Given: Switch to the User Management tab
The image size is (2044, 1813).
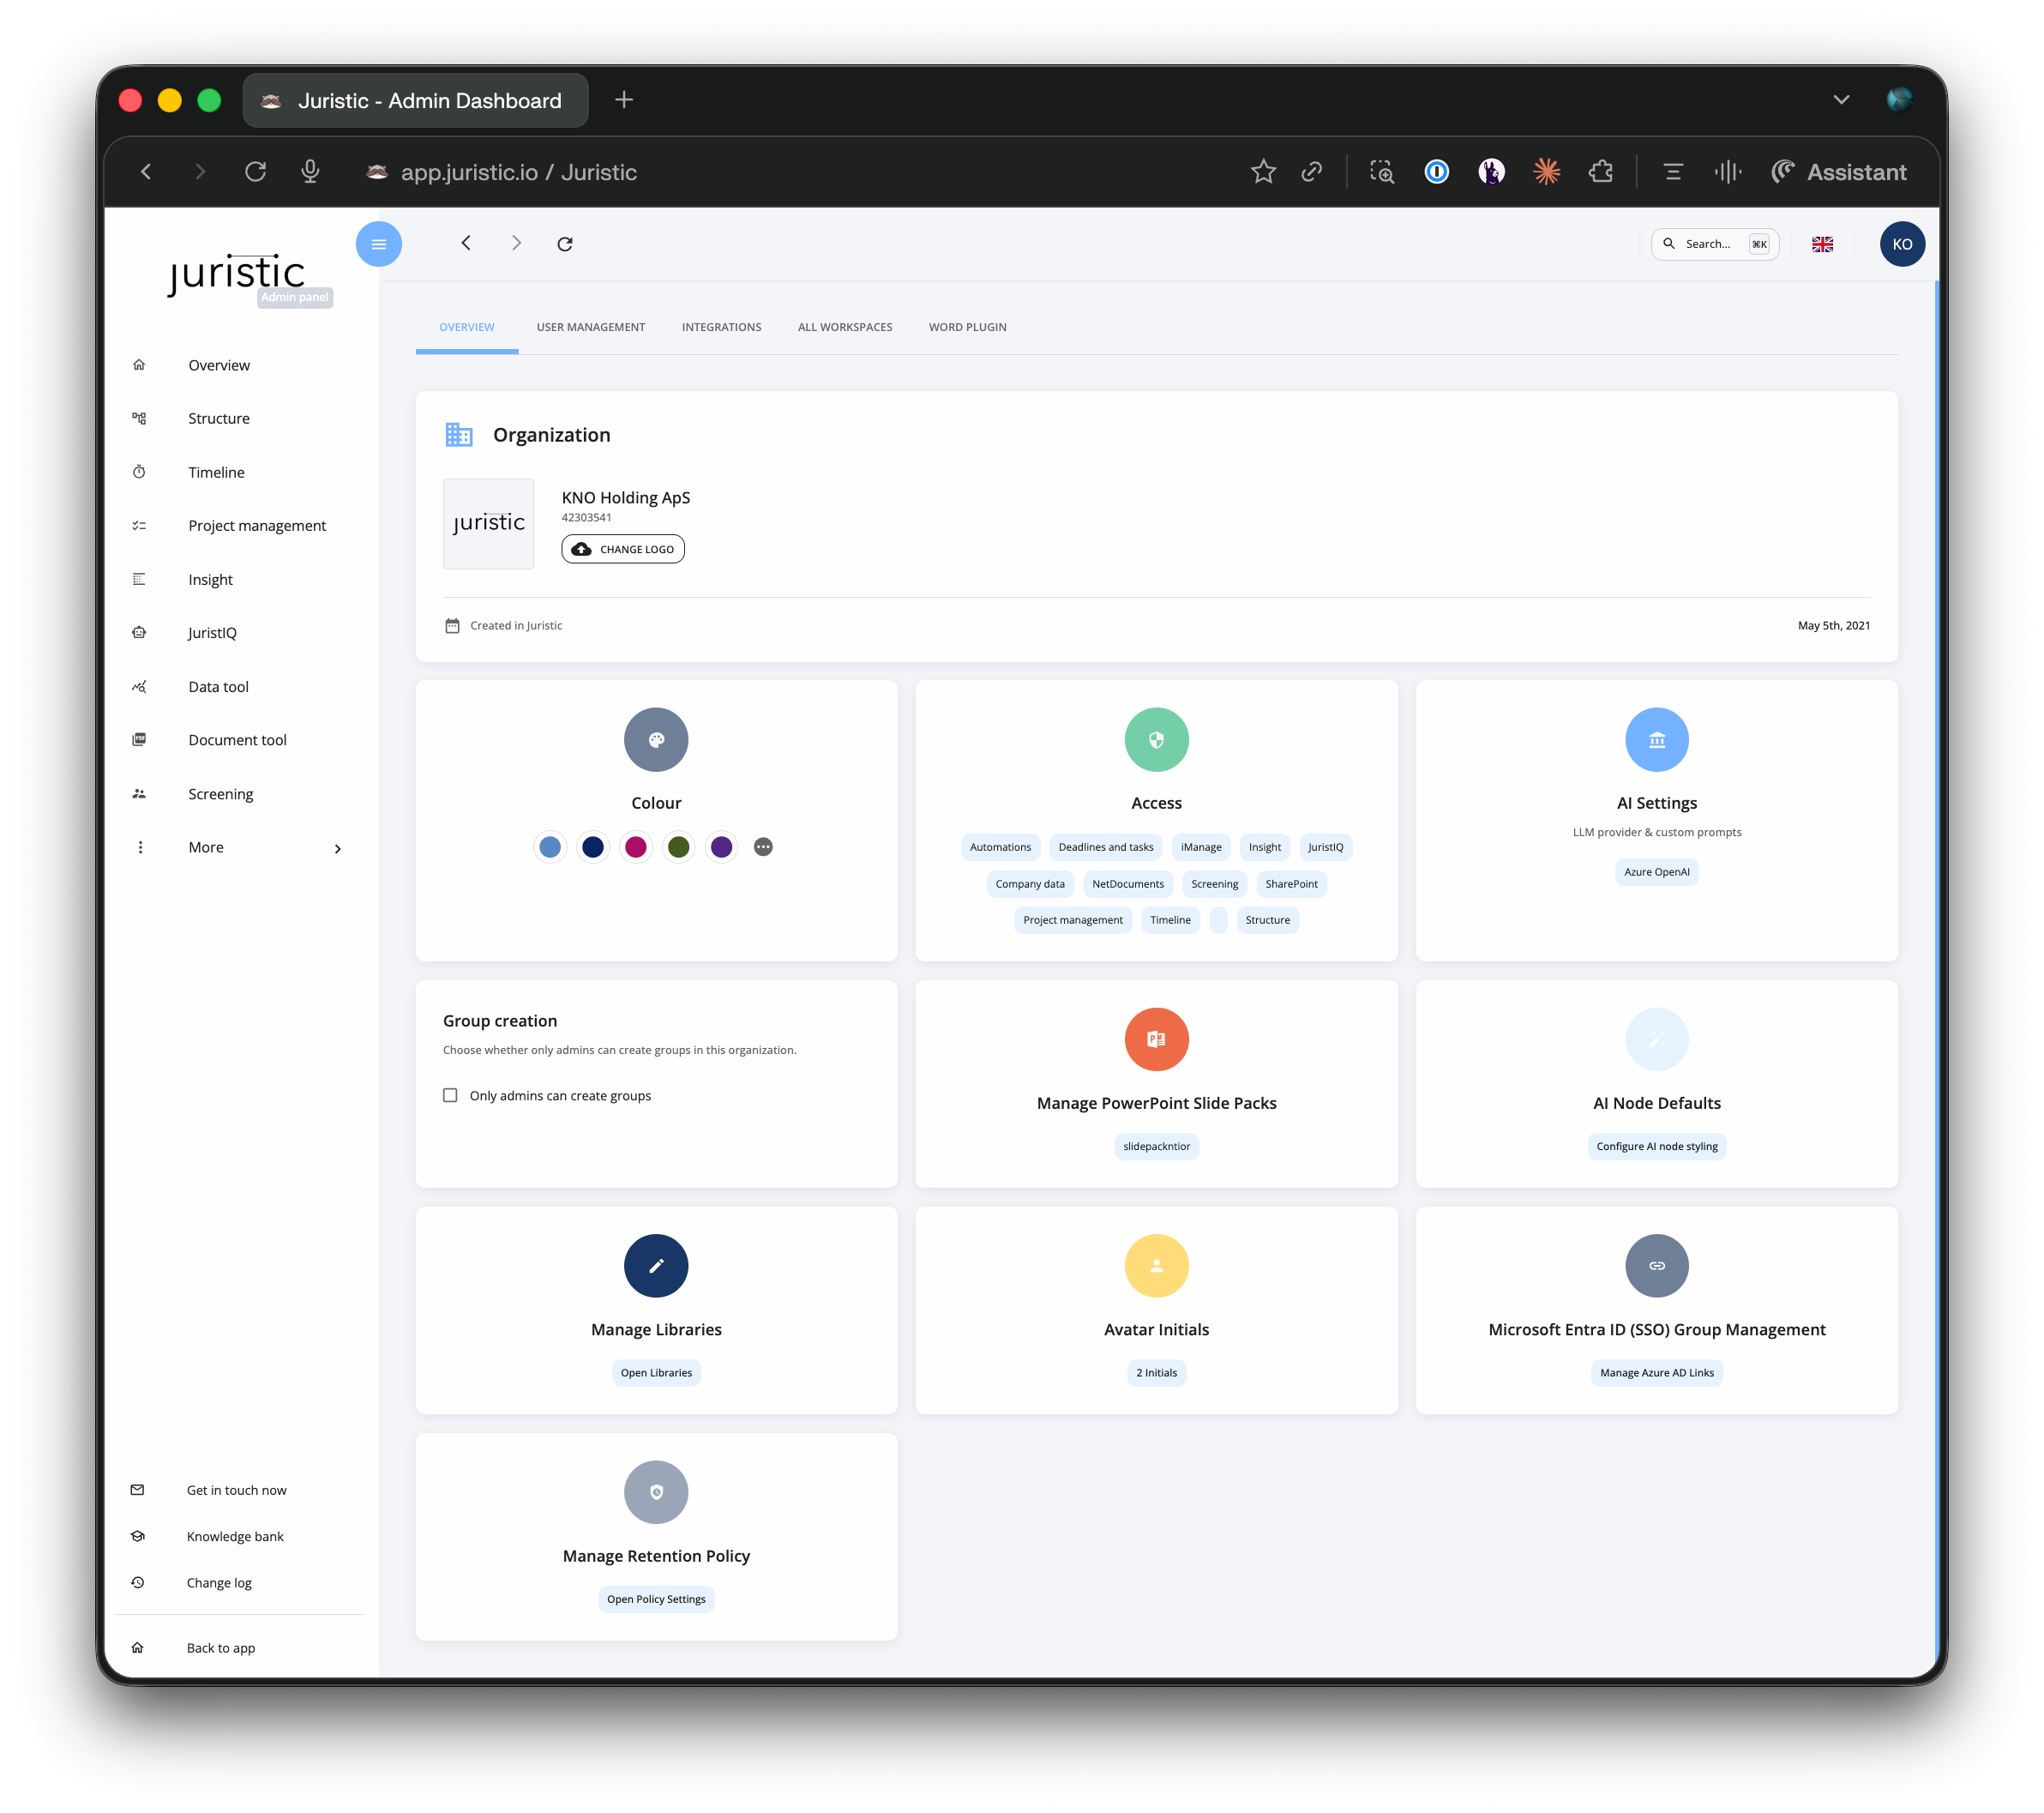Looking at the screenshot, I should tap(590, 327).
